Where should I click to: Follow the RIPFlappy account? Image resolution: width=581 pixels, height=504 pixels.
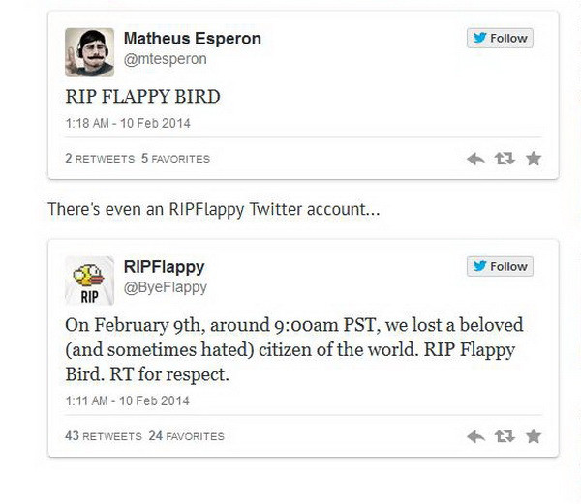500,266
